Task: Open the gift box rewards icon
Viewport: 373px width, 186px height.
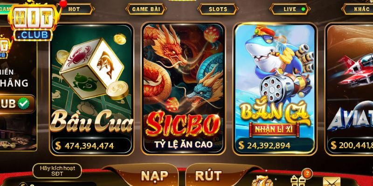Action: (298, 181)
